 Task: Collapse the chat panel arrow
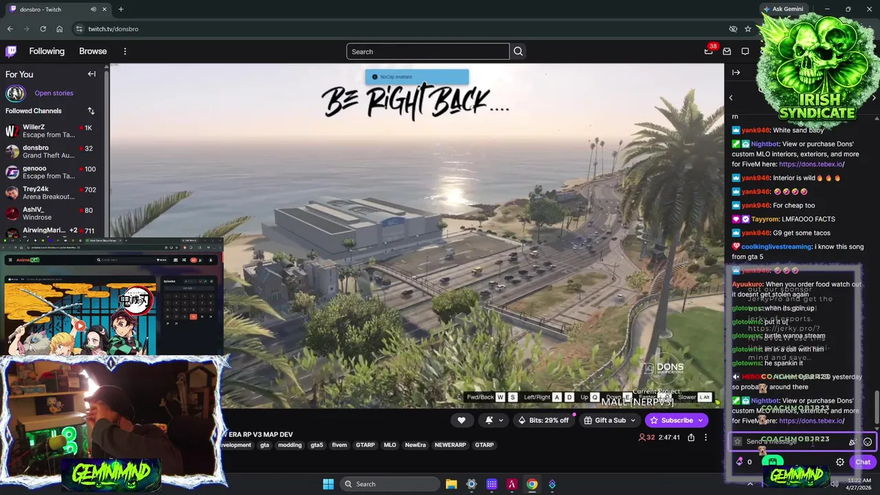tap(736, 72)
